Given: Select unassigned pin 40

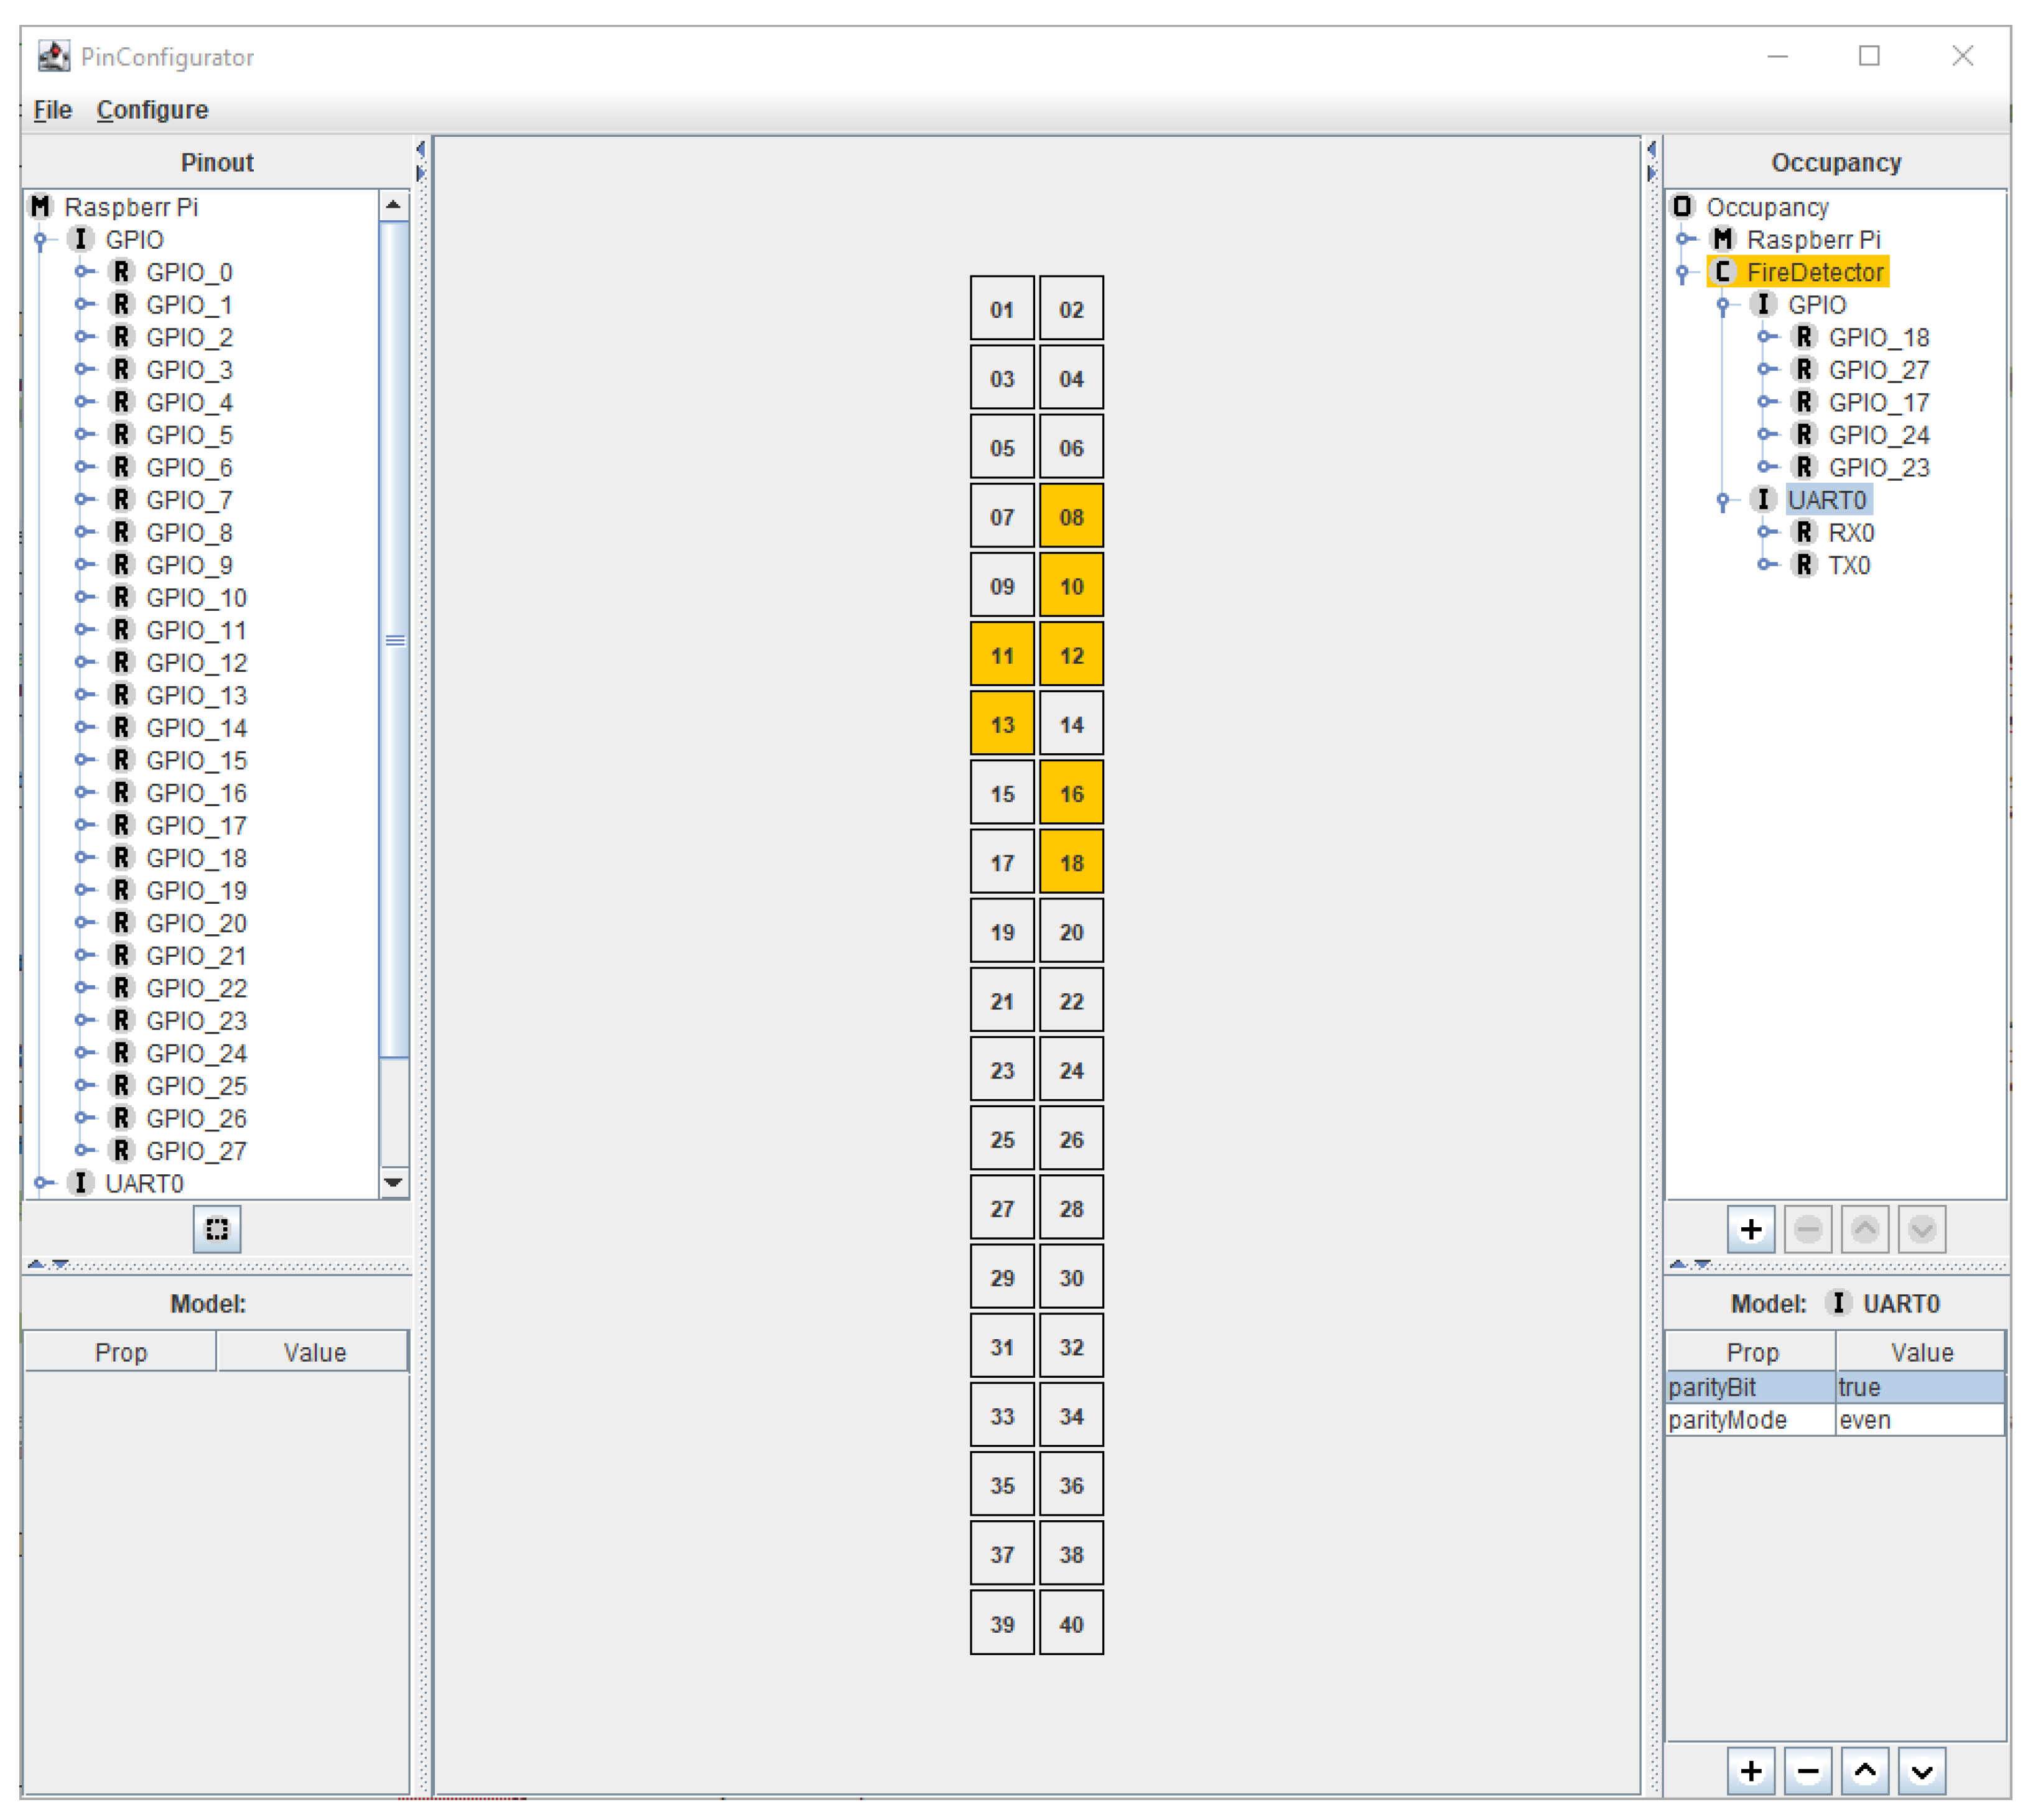Looking at the screenshot, I should click(x=1071, y=1624).
